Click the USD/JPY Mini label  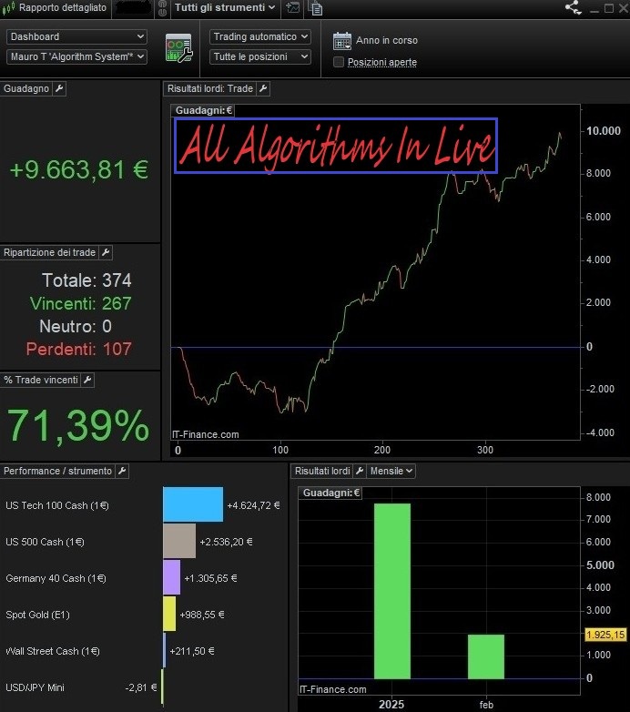point(35,687)
